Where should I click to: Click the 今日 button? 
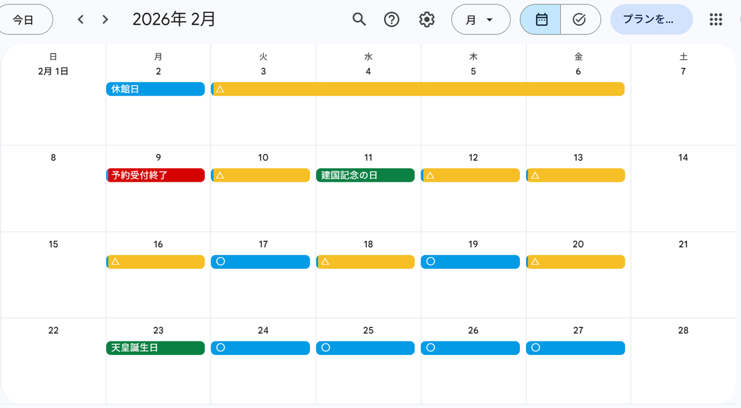(24, 19)
